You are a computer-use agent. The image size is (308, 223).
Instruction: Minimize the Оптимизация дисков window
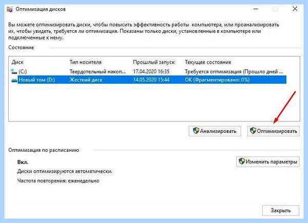(256, 9)
